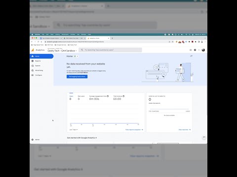
Task: Open macOS Control Centre icon
Action: tap(193, 34)
